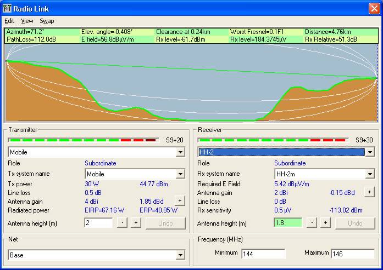The width and height of the screenshot is (383, 270).
Task: Click the S9+30 receiver signal reading
Action: coord(364,140)
